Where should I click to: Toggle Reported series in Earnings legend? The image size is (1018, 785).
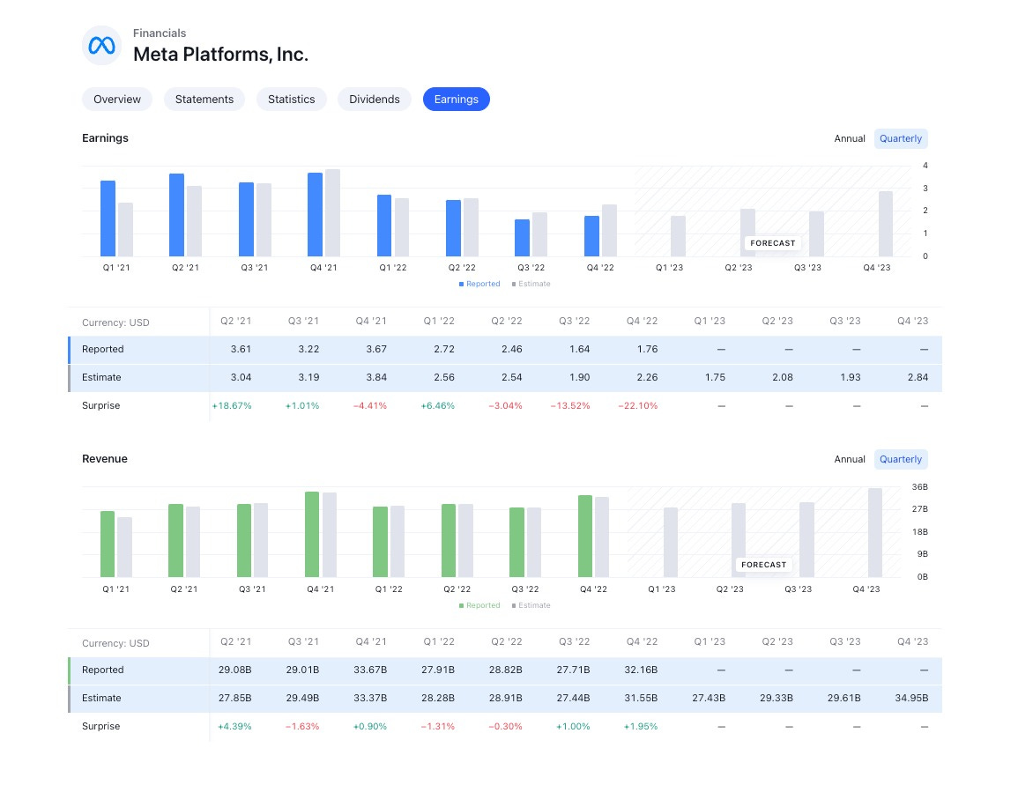pyautogui.click(x=479, y=285)
